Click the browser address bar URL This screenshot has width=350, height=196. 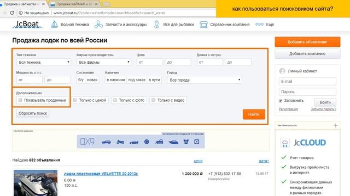coord(109,13)
